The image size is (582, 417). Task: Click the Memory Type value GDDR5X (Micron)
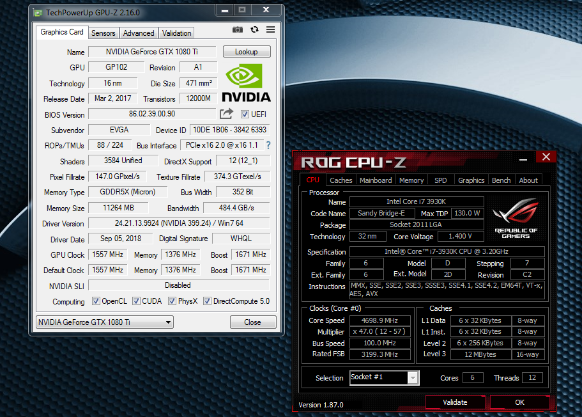(128, 192)
